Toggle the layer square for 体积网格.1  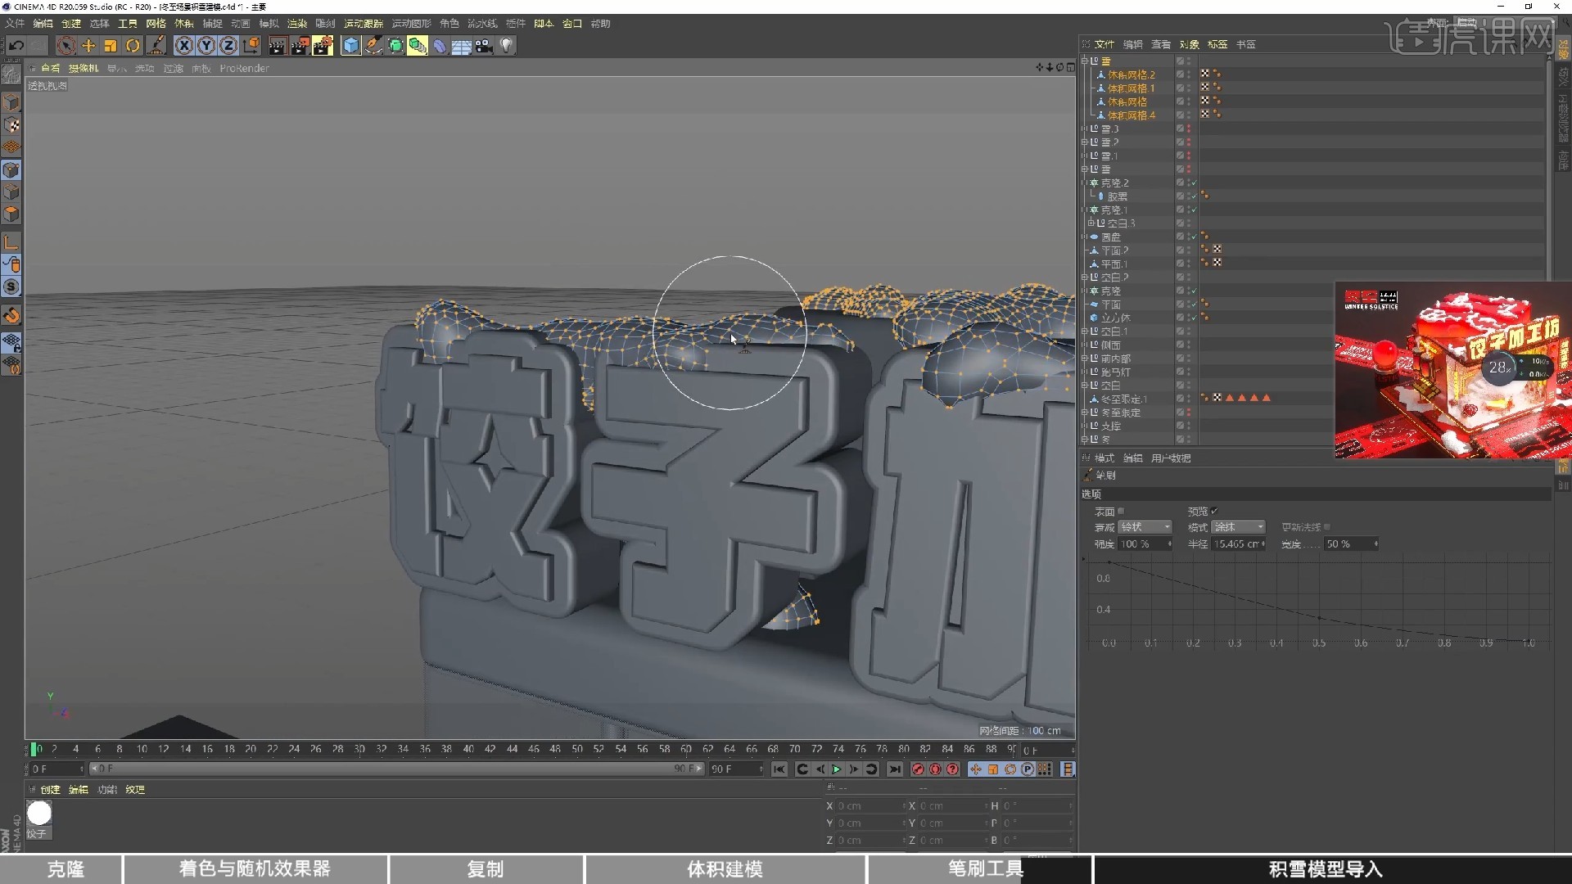(x=1180, y=88)
